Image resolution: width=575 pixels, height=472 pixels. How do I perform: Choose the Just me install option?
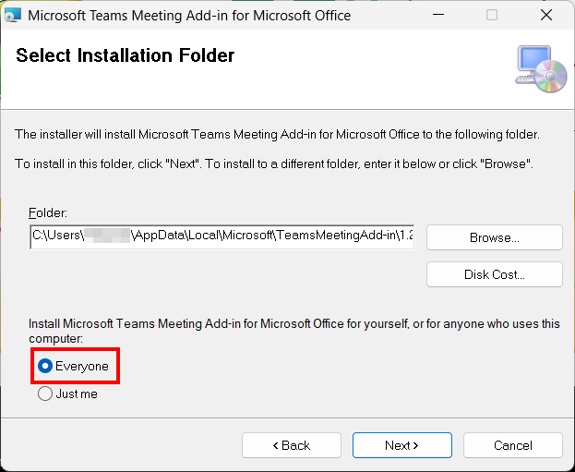(45, 393)
